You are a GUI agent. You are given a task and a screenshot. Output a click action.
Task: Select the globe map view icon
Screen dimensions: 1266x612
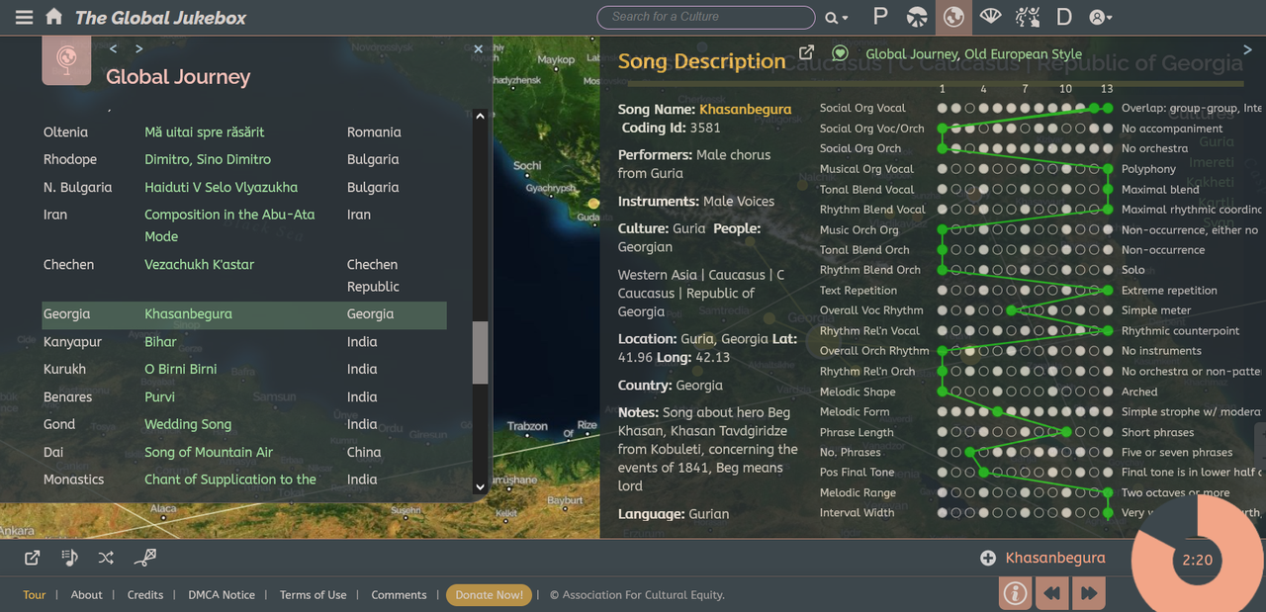(953, 17)
